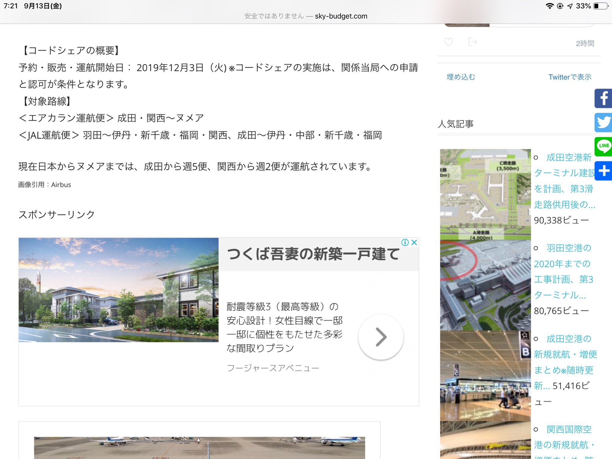Viewport: 612px width, 459px height.
Task: Share the article via the LINE icon
Action: tap(603, 146)
